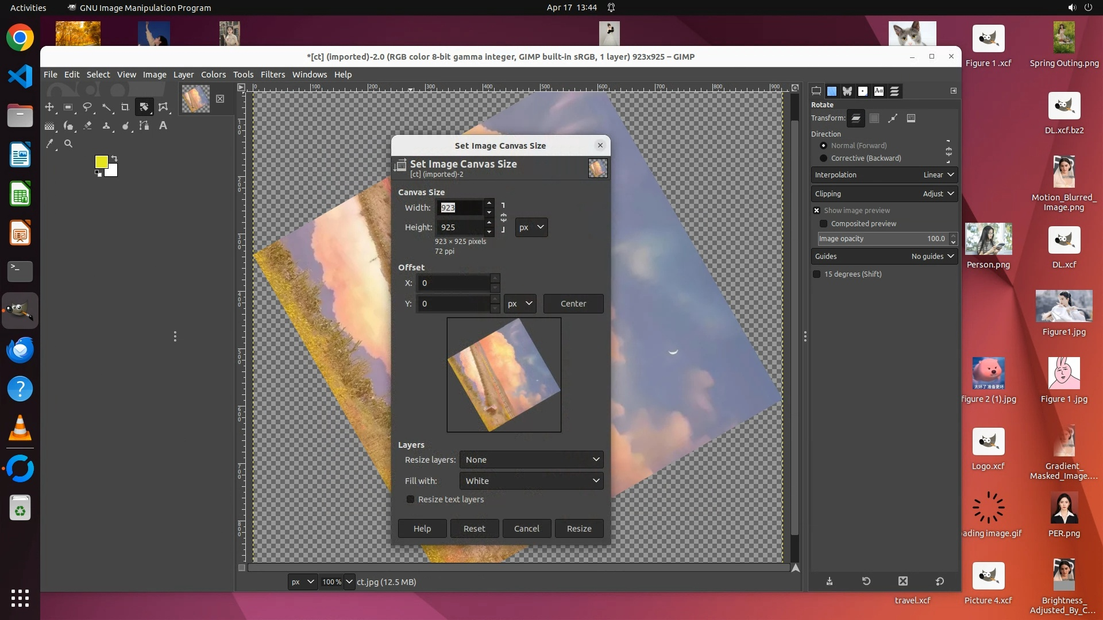Select the Crop tool
The image size is (1103, 620).
click(x=125, y=107)
